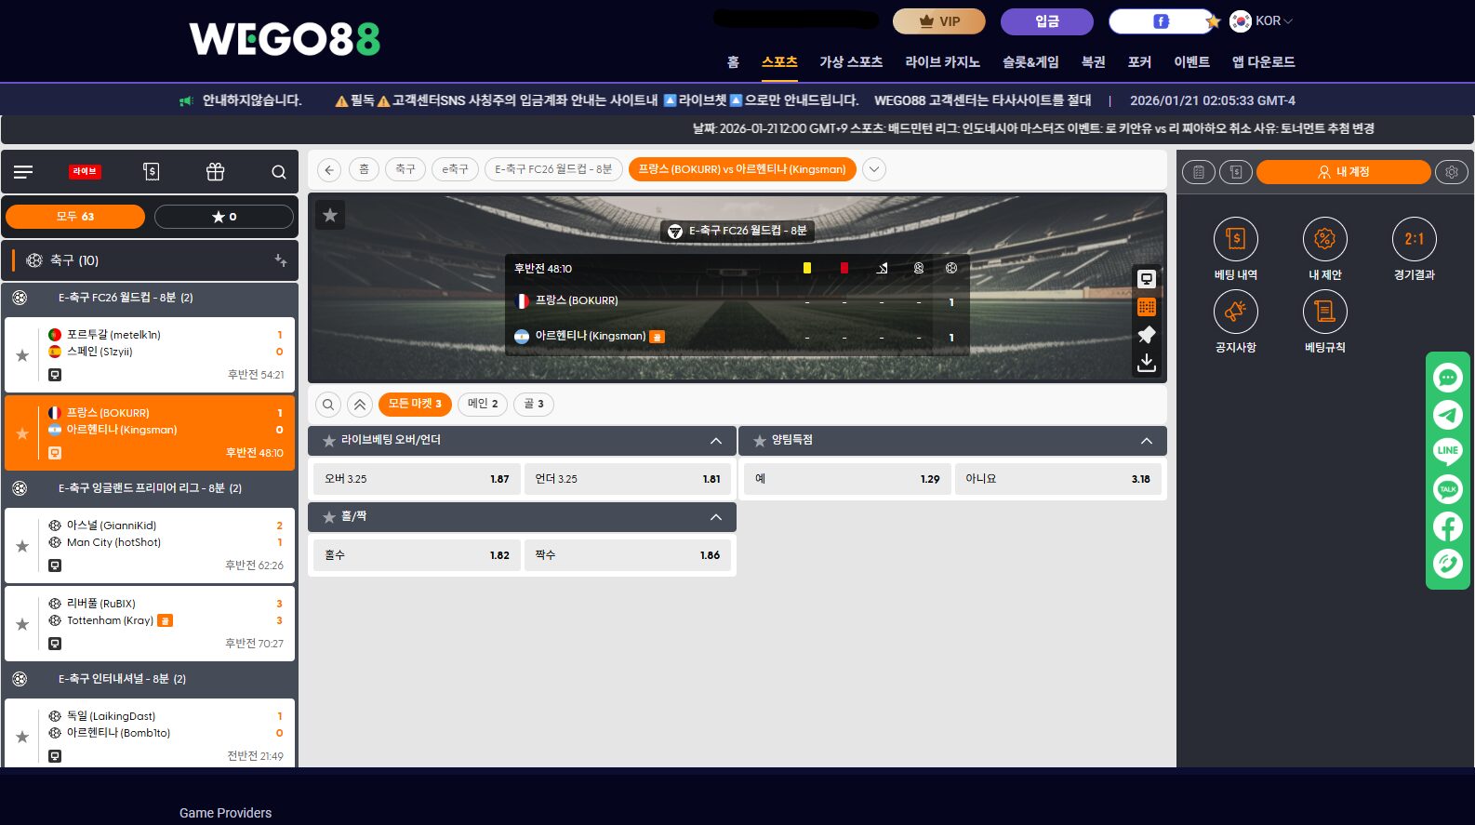Favorite the 홀/짝 market star
The image size is (1475, 825).
point(328,517)
